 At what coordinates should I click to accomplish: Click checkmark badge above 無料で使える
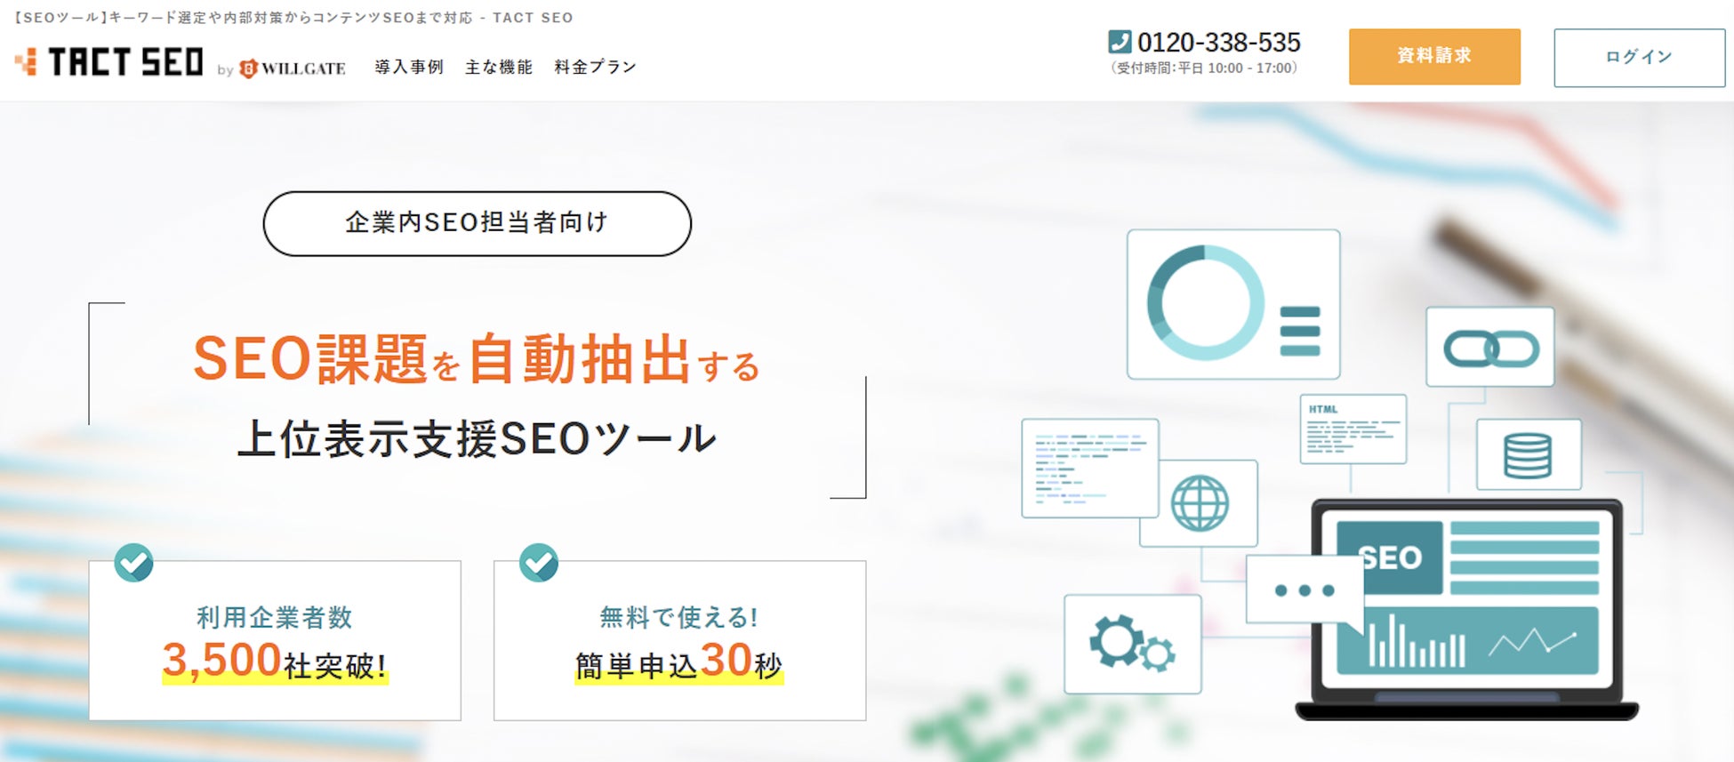(x=539, y=563)
